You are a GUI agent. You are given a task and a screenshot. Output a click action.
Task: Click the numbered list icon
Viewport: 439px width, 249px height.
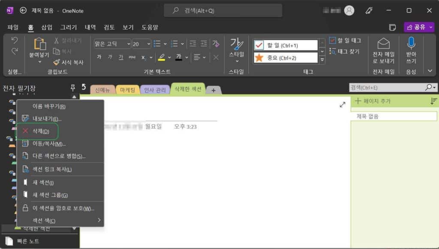[174, 44]
